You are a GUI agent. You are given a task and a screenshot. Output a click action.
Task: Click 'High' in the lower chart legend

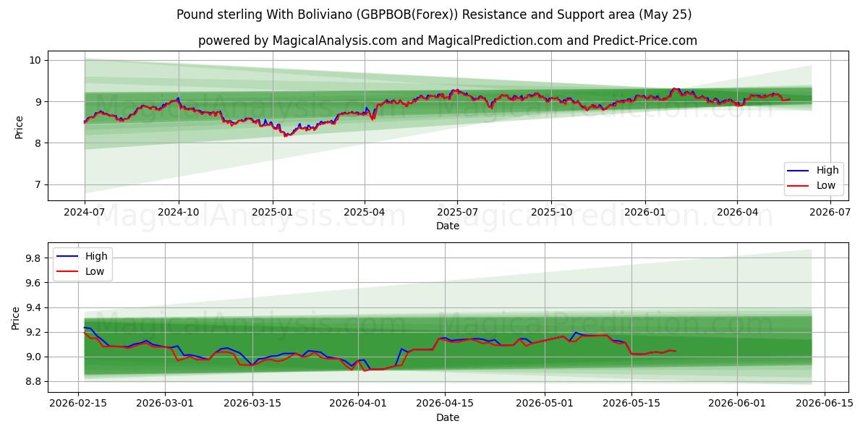[96, 256]
